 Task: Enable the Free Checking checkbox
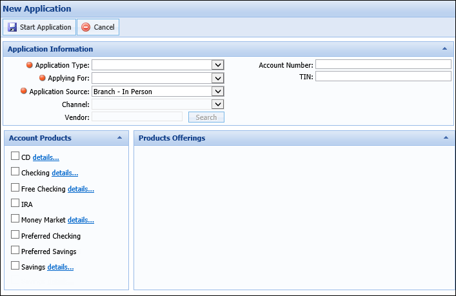click(15, 187)
